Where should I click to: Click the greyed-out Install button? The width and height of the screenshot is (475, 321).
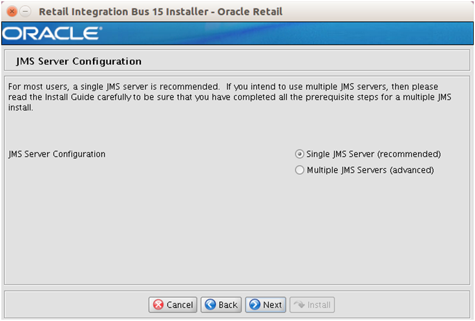312,305
